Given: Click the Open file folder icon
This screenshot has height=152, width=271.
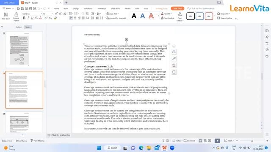Looking at the screenshot, I should pyautogui.click(x=18, y=8).
